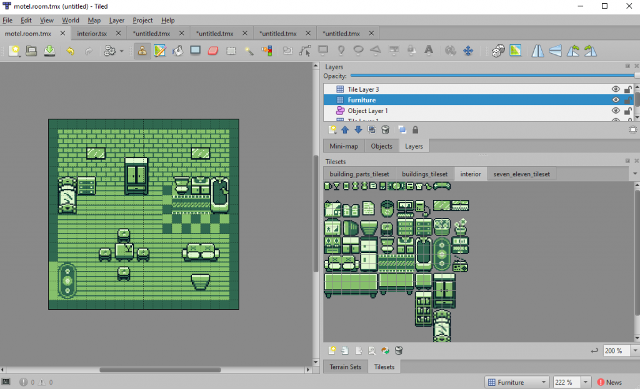Screen dimensions: 640x389
Task: Switch to the seven_eleven_tileset tab
Action: (x=522, y=174)
